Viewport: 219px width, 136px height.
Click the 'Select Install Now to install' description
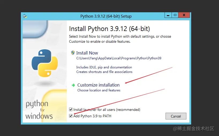[120, 39]
